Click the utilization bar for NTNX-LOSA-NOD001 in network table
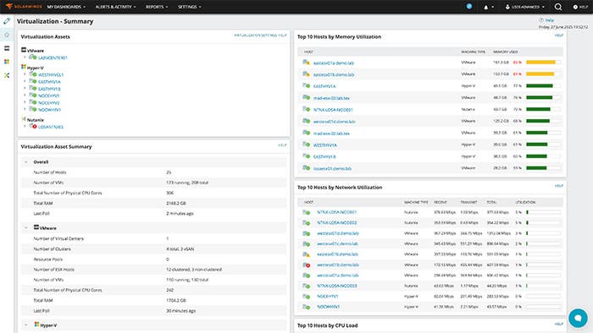The height and width of the screenshot is (333, 593). click(544, 212)
